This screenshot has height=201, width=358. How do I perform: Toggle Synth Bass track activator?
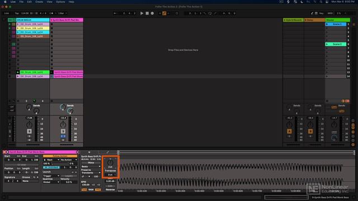point(63,131)
